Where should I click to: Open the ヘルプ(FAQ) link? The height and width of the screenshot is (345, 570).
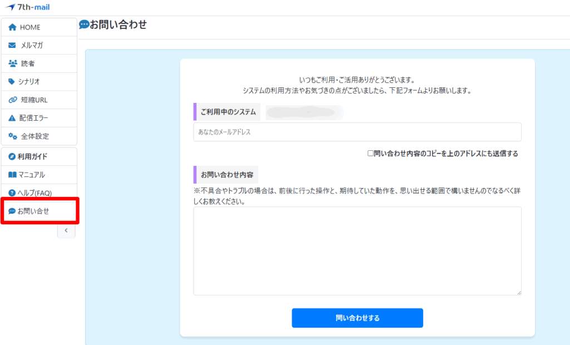pyautogui.click(x=35, y=193)
